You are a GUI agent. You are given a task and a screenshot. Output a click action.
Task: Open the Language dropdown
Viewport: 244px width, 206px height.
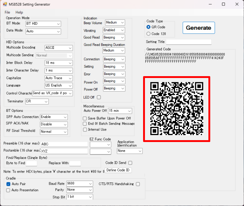58,85
